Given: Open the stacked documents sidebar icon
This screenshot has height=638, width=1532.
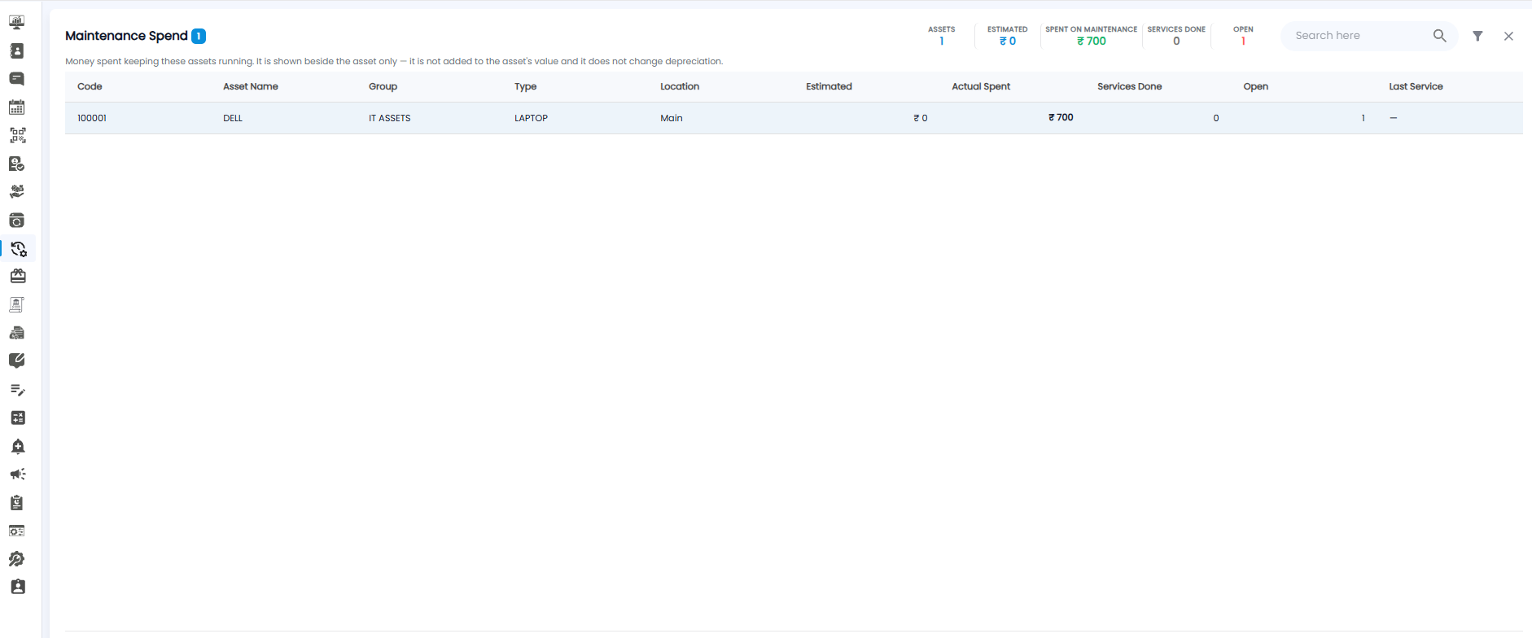Looking at the screenshot, I should pos(16,333).
